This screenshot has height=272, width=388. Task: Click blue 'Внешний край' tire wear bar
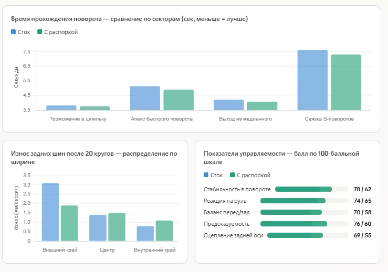(x=50, y=212)
